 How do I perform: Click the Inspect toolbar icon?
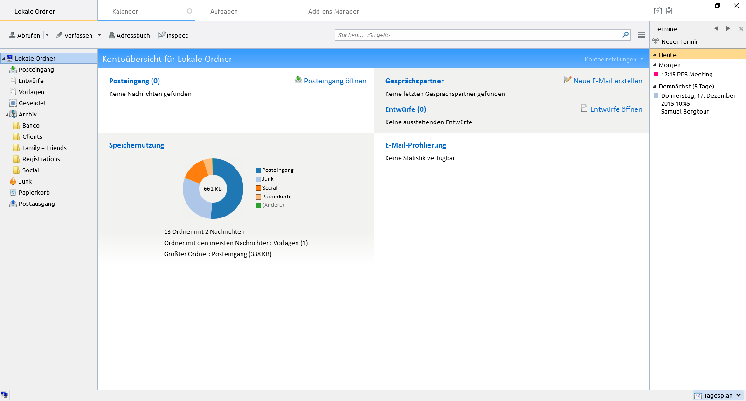(161, 35)
